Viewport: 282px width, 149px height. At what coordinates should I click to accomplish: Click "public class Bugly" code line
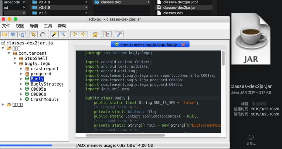[107, 98]
